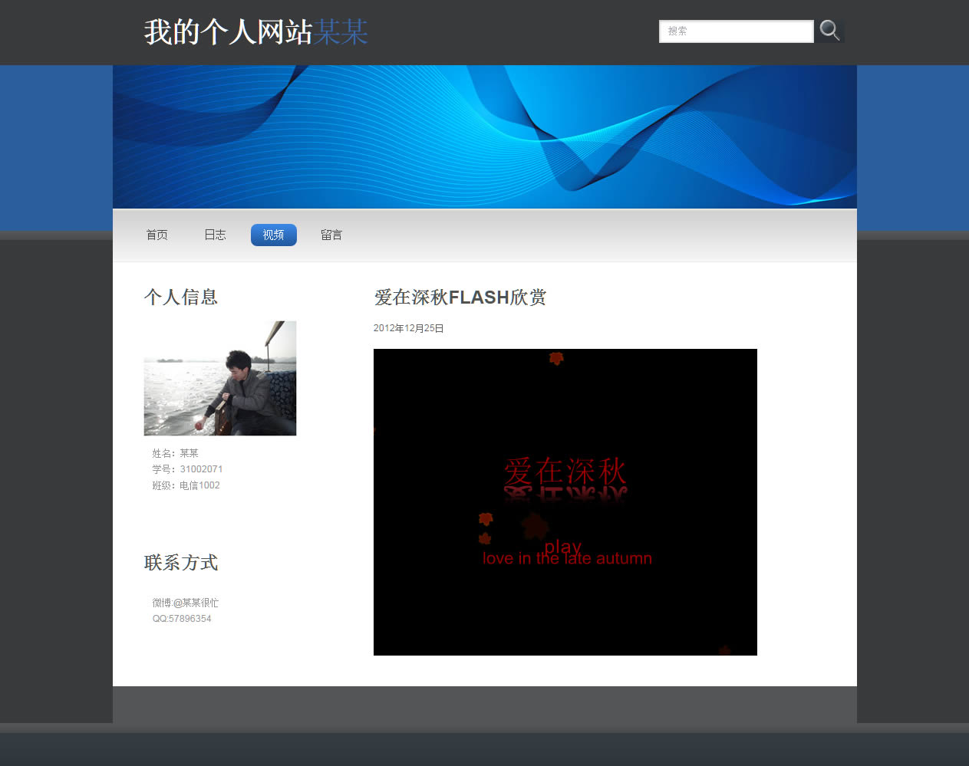Viewport: 969px width, 766px height.
Task: Click the 个人信息 sidebar heading
Action: point(181,297)
